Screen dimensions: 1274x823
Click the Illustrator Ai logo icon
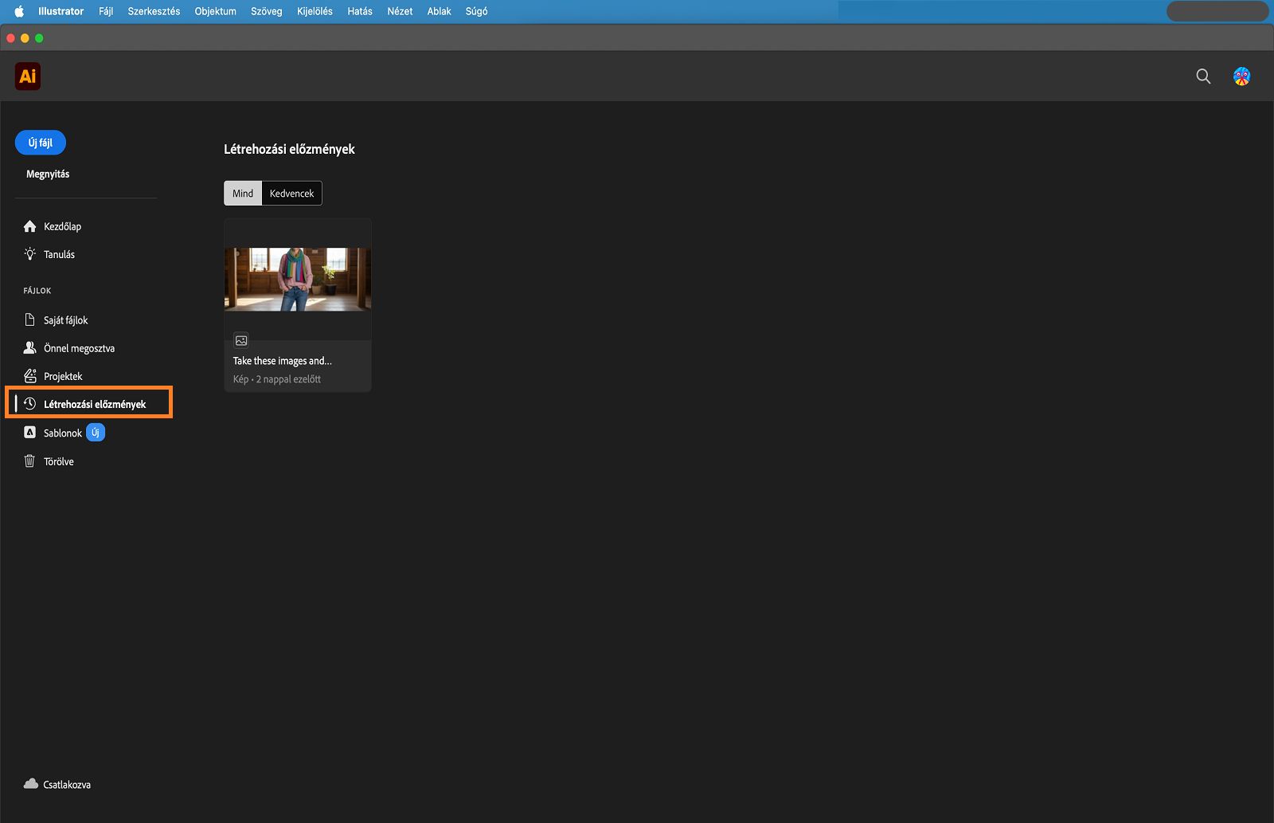28,76
